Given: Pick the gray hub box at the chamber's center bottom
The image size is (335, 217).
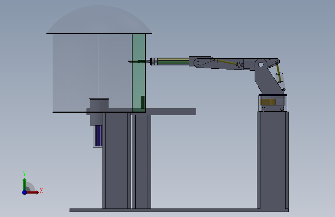Looking at the screenshot, I should click(x=99, y=112).
